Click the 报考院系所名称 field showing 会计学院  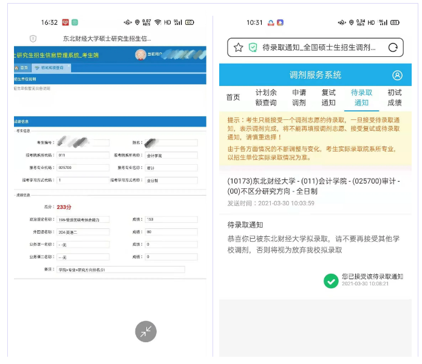point(171,155)
